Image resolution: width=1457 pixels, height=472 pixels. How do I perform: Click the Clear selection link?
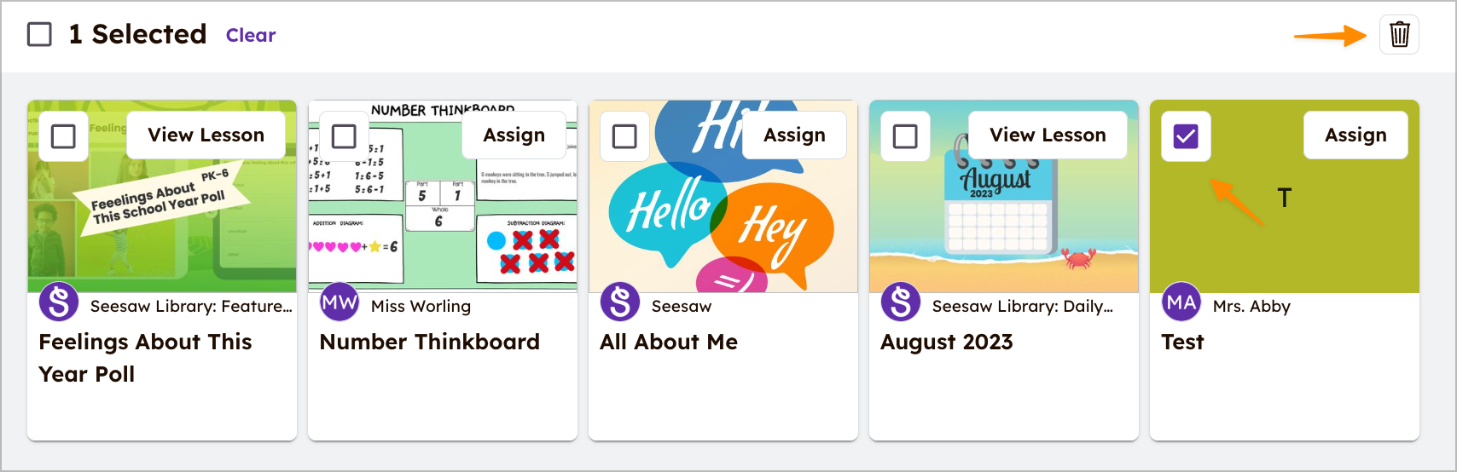pyautogui.click(x=251, y=36)
